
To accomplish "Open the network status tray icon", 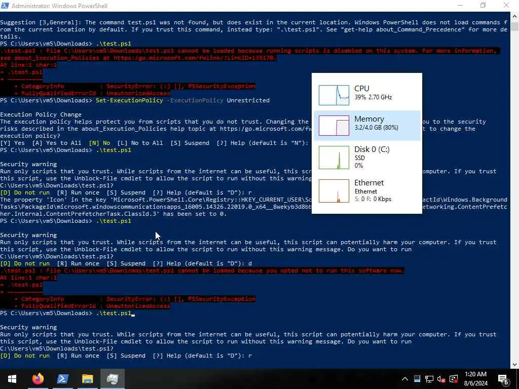I will (x=429, y=379).
